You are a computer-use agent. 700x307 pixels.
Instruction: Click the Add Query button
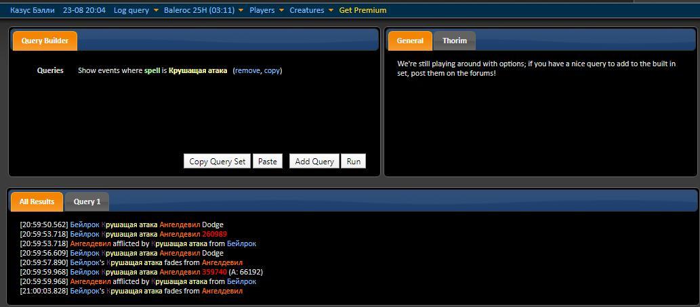tap(314, 162)
